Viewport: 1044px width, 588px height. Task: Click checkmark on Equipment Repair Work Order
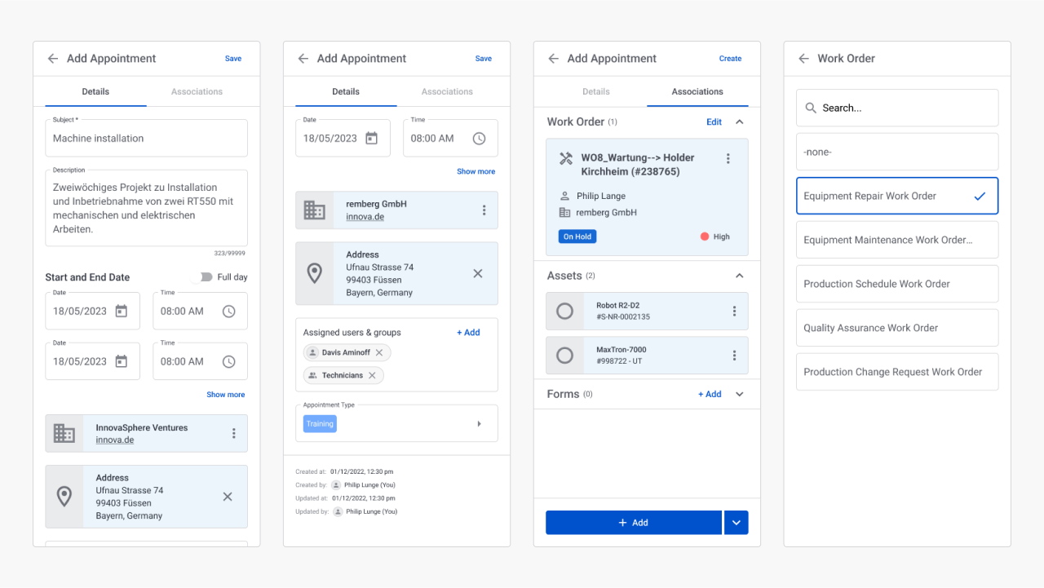coord(980,196)
